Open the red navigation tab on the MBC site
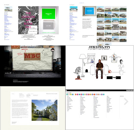 (x=24, y=47)
